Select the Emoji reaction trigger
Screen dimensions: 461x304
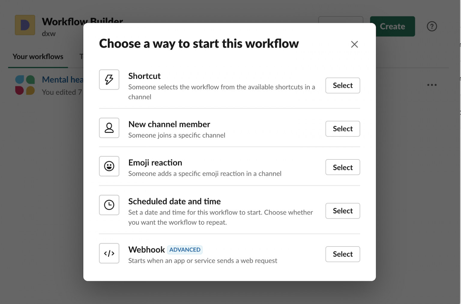click(342, 167)
